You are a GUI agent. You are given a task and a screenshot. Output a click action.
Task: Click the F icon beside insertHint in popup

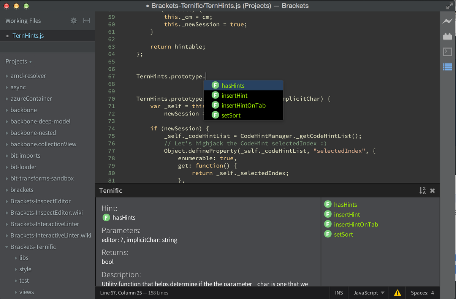215,95
